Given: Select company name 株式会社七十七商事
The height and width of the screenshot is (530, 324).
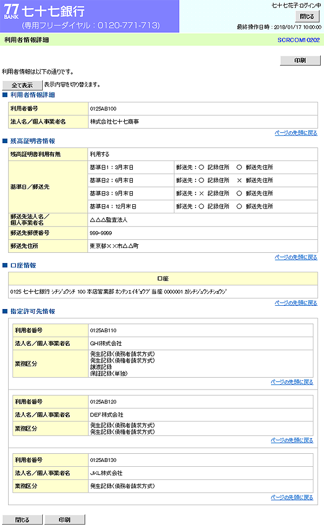Looking at the screenshot, I should (x=114, y=122).
